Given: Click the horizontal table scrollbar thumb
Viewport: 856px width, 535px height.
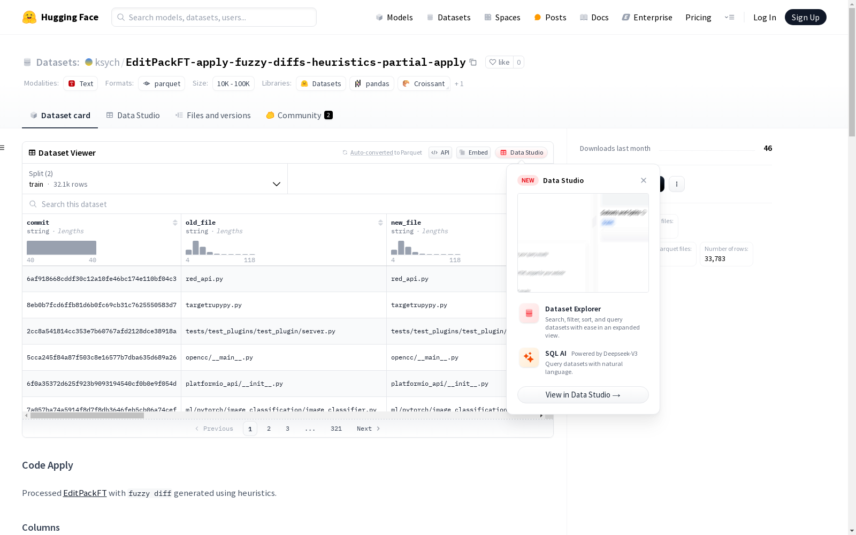Looking at the screenshot, I should pos(87,415).
